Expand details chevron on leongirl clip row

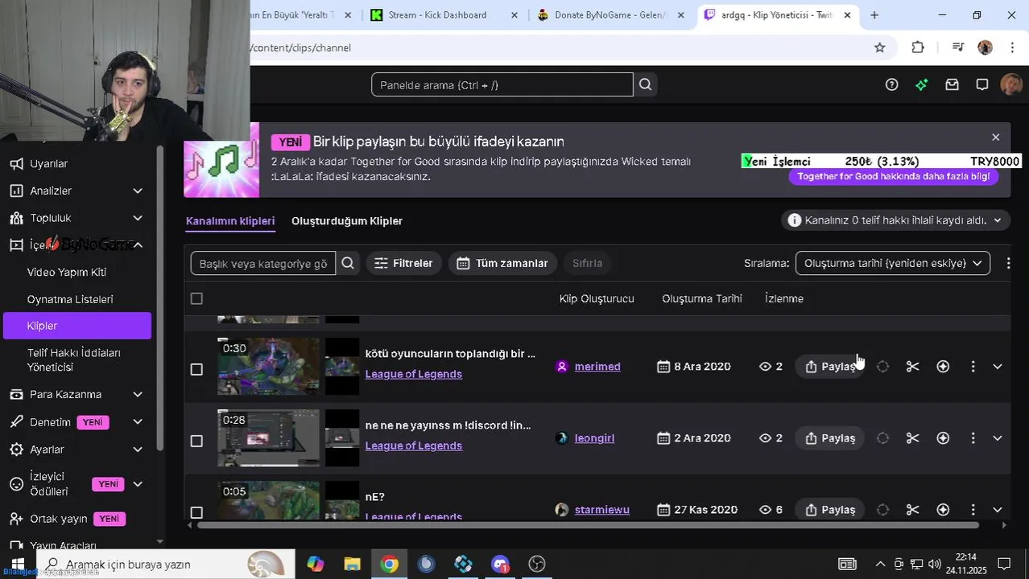(x=997, y=438)
